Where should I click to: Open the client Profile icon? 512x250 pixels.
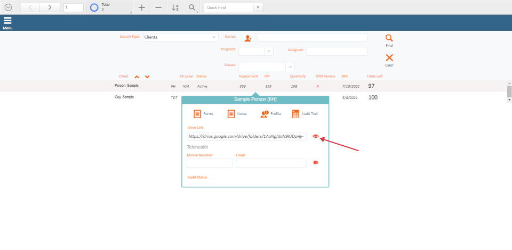pyautogui.click(x=264, y=114)
